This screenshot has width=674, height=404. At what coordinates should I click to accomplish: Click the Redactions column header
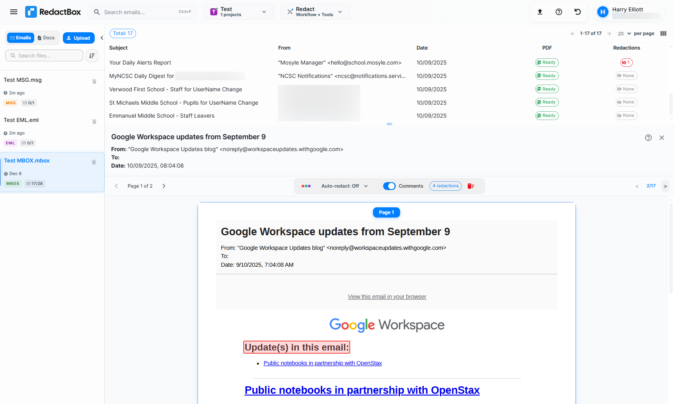pyautogui.click(x=626, y=48)
